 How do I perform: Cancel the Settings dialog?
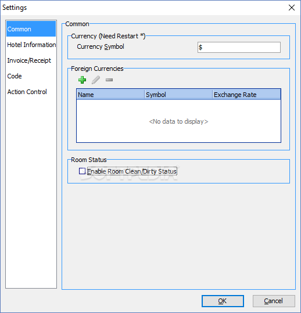pos(274,301)
